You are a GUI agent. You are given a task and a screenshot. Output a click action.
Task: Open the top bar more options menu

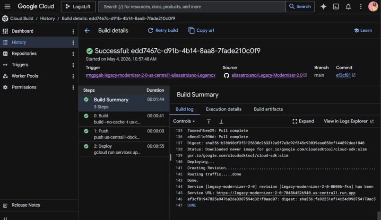click(361, 7)
